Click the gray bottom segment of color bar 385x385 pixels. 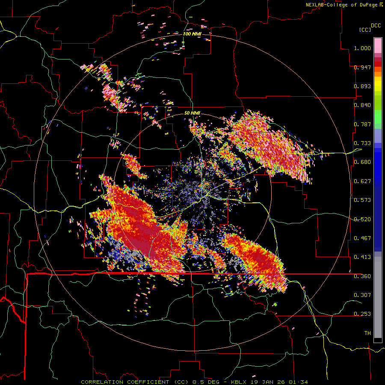[x=378, y=299]
